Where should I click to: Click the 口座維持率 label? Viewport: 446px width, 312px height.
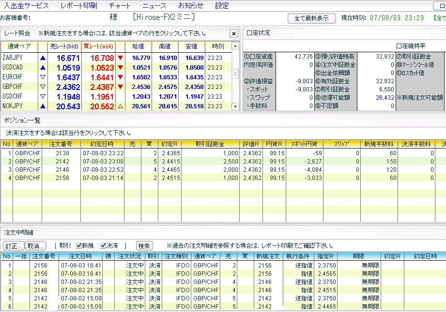[411, 46]
